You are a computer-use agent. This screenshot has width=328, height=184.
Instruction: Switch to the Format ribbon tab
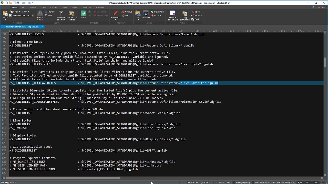(33, 7)
